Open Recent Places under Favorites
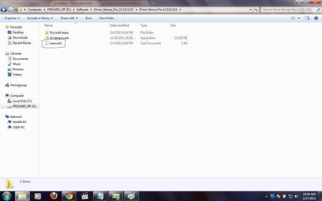Viewport: 322px width, 201px height. coord(22,43)
